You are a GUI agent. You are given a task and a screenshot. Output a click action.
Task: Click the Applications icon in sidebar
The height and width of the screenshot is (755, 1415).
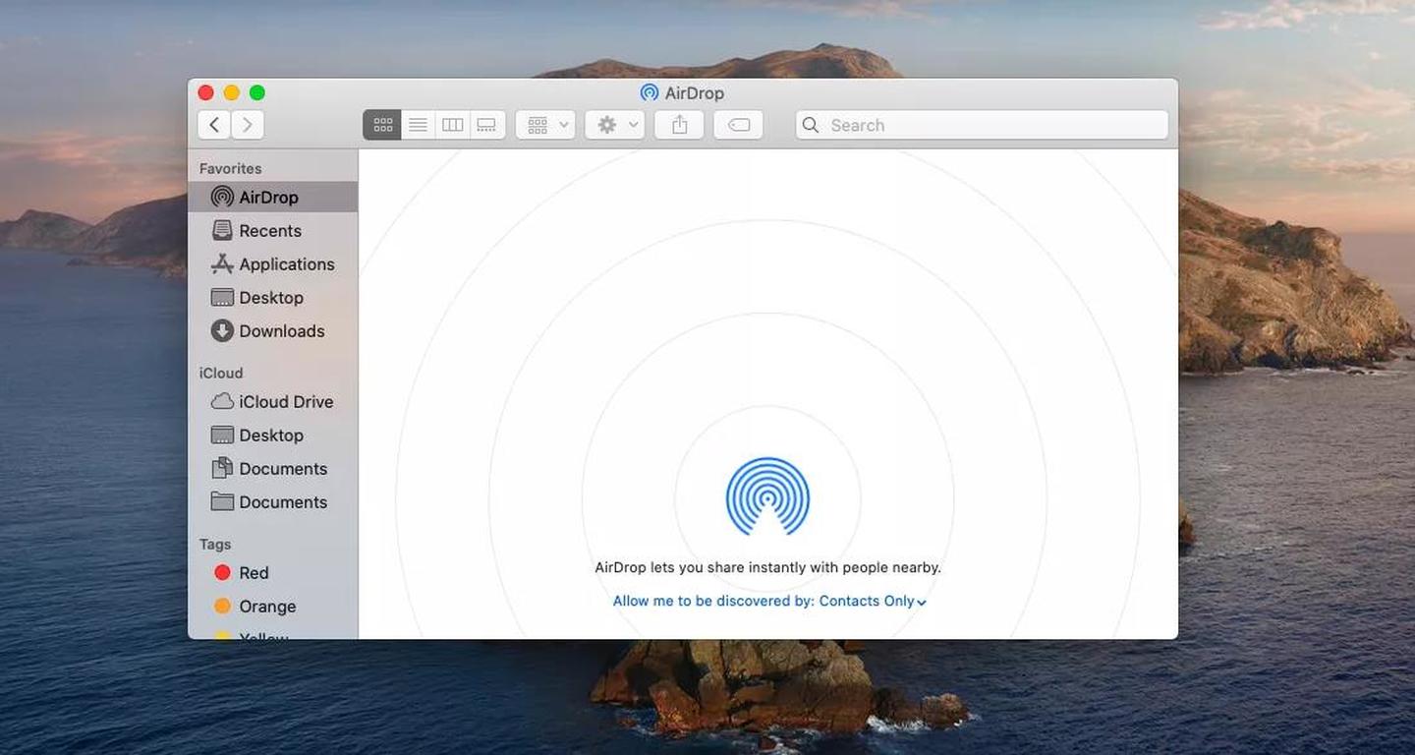(223, 263)
